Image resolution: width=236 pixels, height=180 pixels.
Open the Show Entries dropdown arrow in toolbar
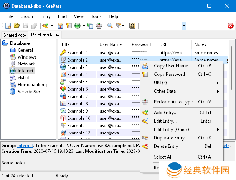click(x=124, y=26)
